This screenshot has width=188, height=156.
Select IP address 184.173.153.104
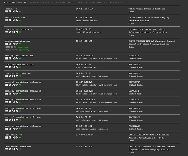click(85, 100)
